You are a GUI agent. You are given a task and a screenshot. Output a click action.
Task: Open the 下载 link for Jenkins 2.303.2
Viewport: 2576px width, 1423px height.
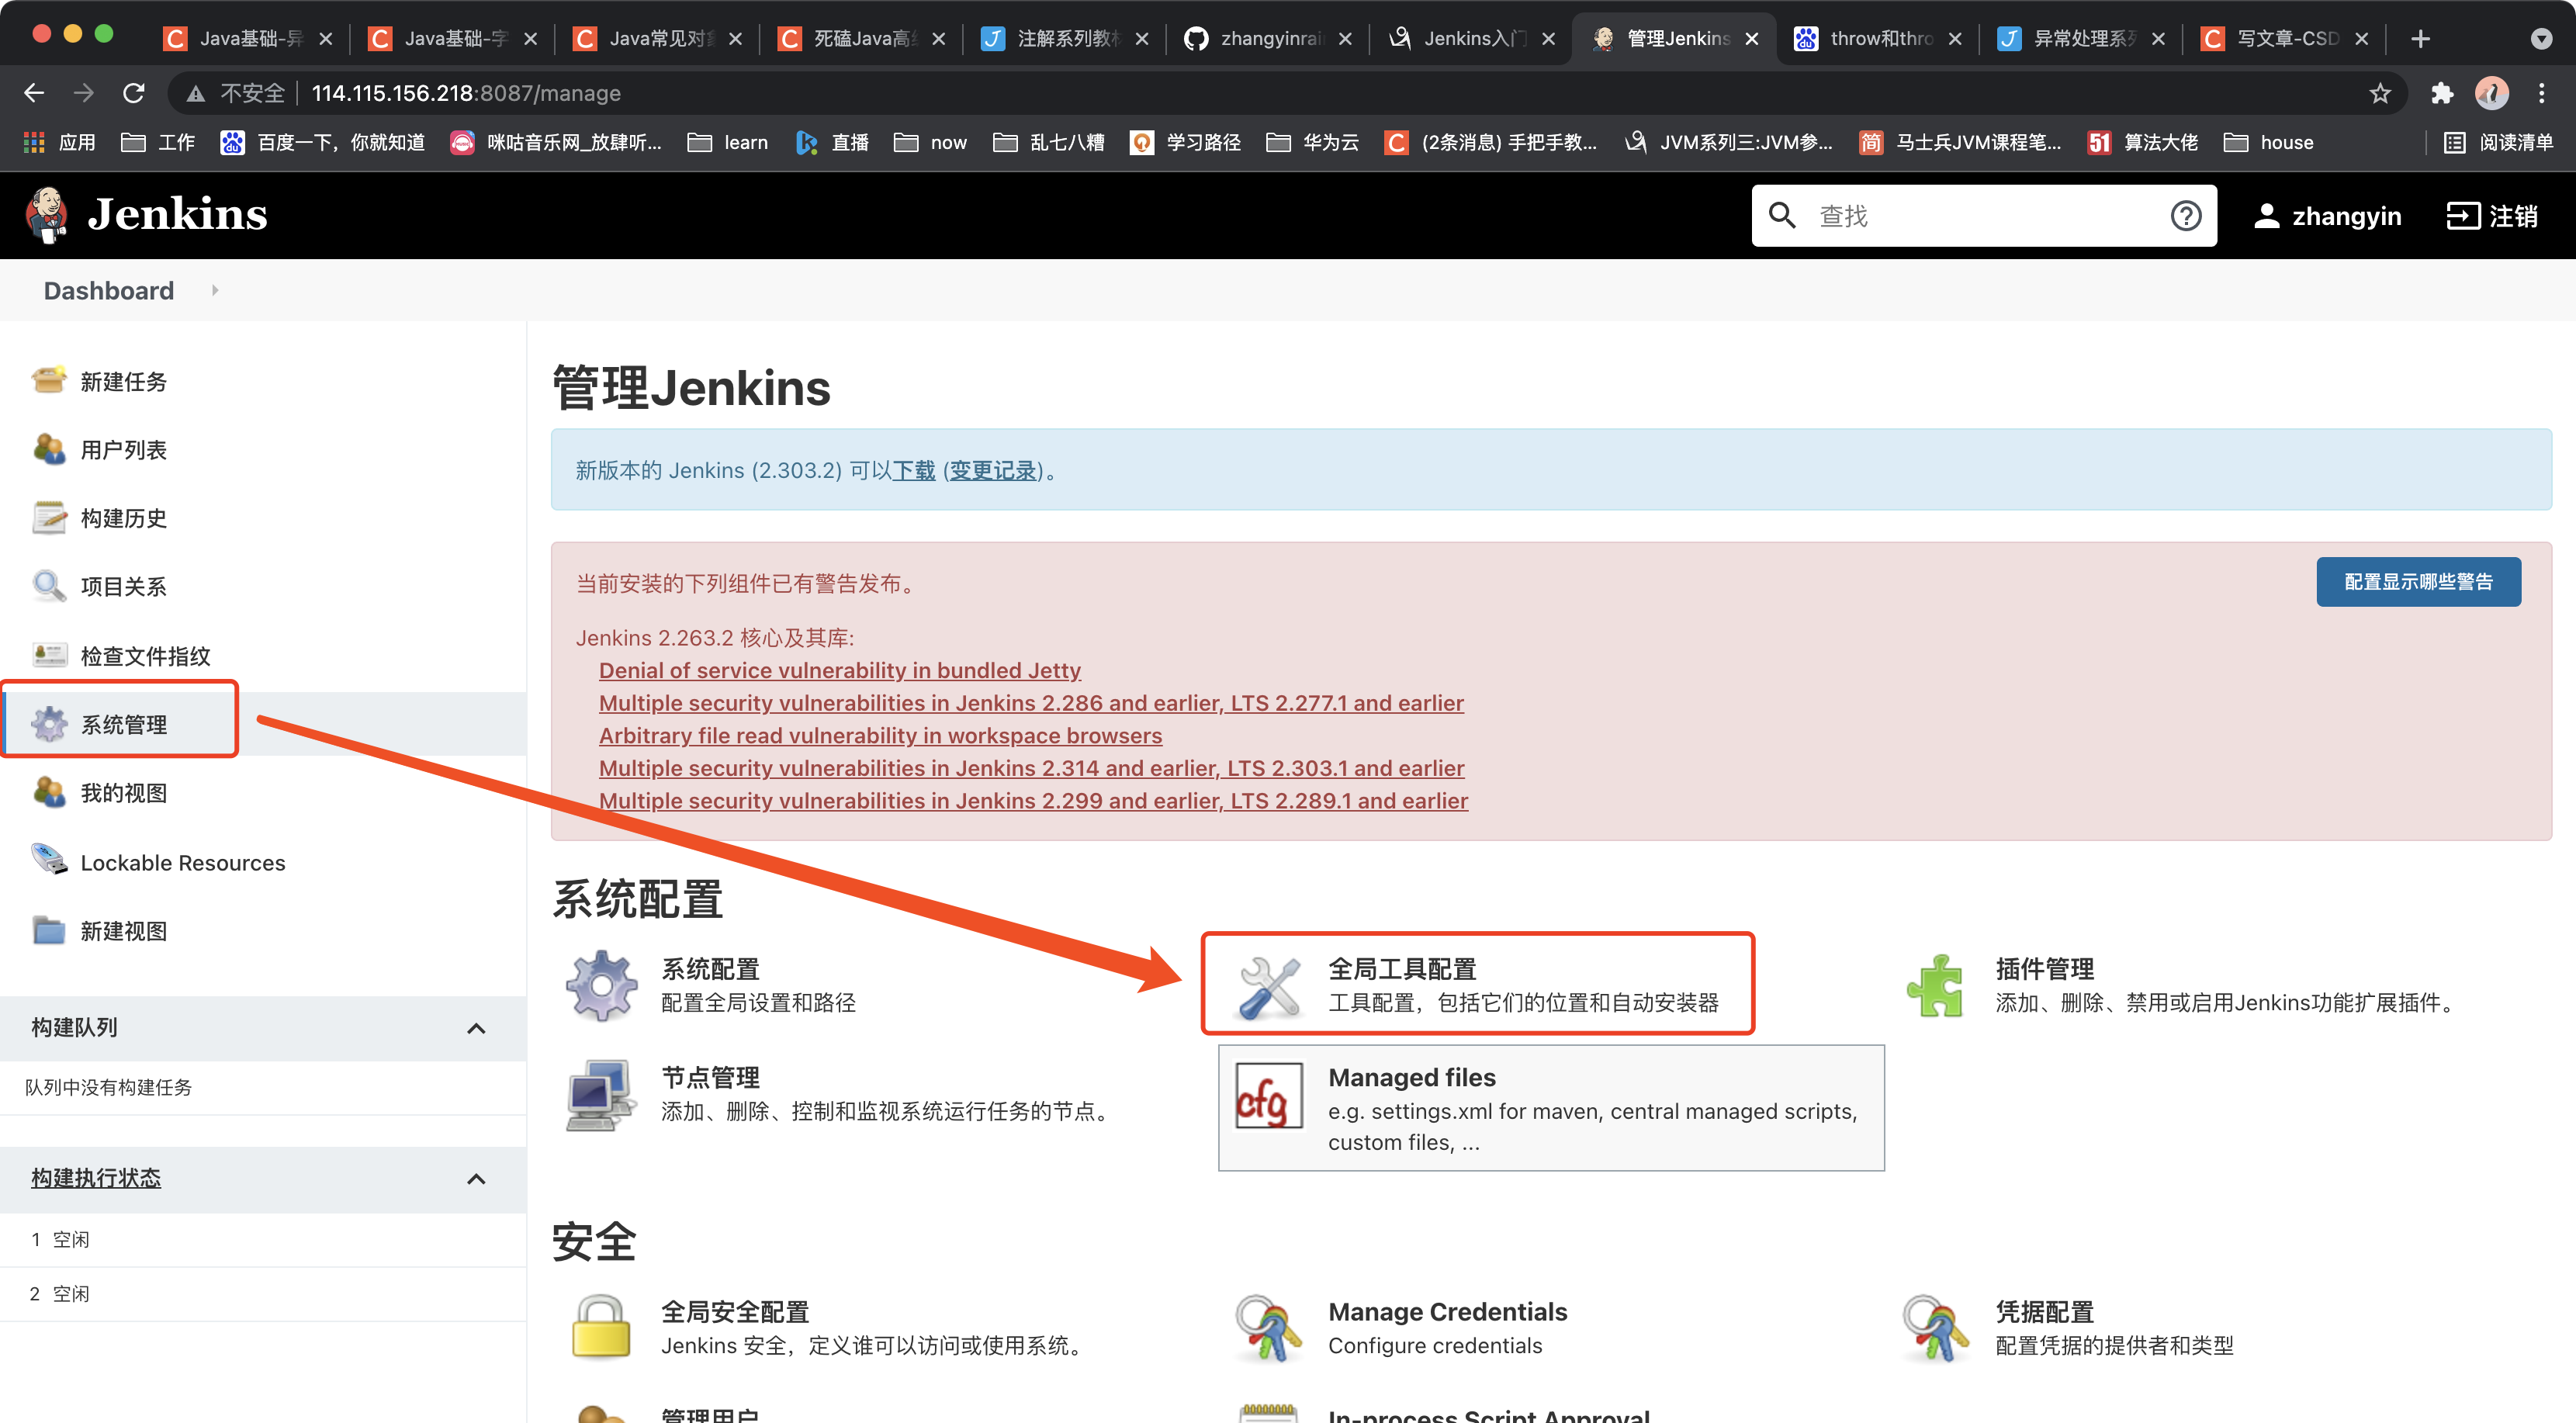pyautogui.click(x=913, y=470)
